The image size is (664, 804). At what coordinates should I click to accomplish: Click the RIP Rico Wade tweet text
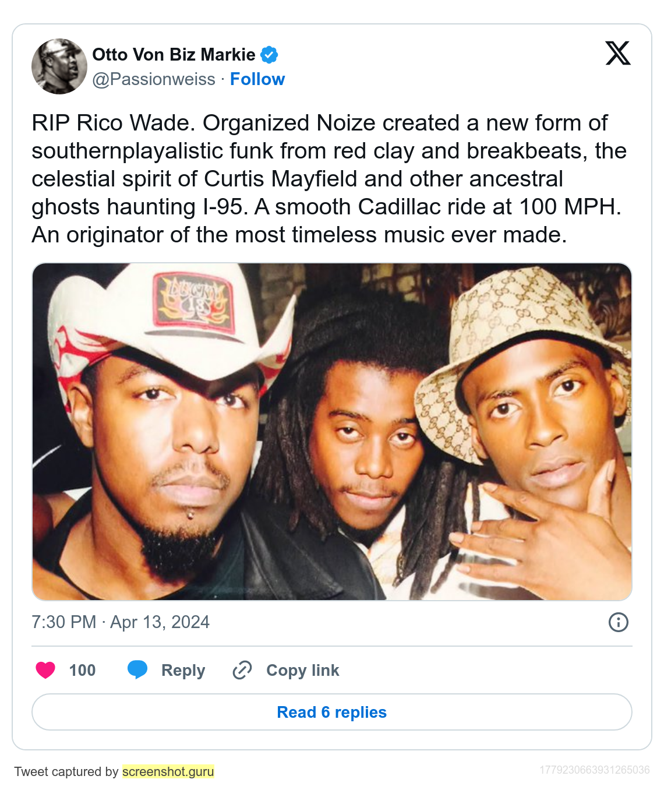329,179
